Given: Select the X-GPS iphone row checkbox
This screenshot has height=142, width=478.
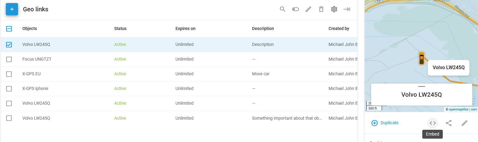Looking at the screenshot, I should pos(9,89).
